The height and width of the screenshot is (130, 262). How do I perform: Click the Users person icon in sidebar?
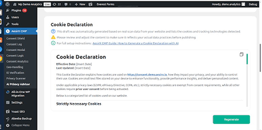[x=7, y=17]
